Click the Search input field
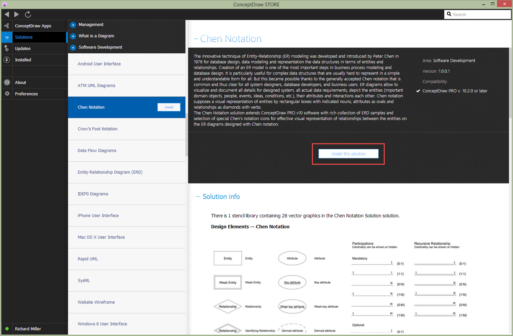513x336 pixels. point(477,14)
